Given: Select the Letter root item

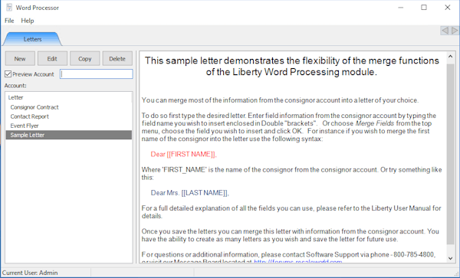Looking at the screenshot, I should tap(15, 97).
